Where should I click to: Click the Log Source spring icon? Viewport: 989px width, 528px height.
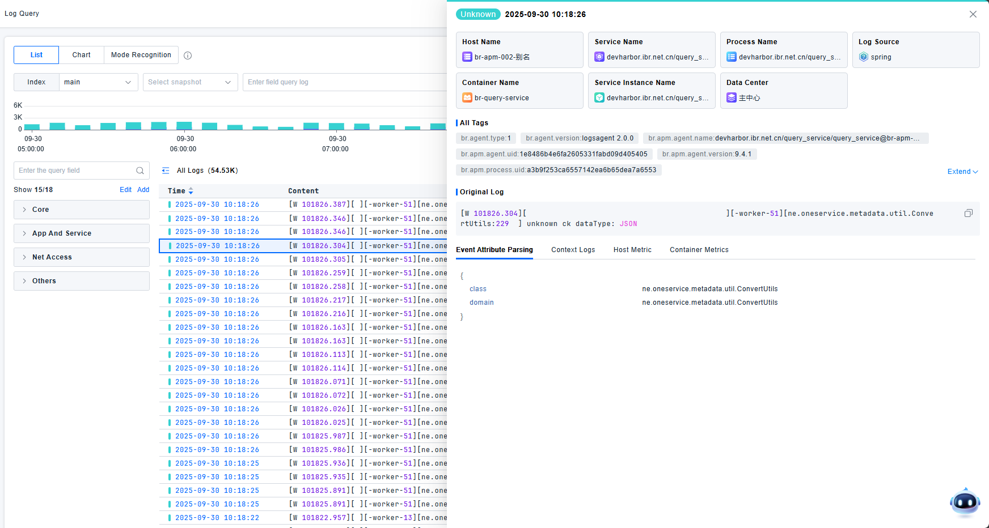[864, 57]
